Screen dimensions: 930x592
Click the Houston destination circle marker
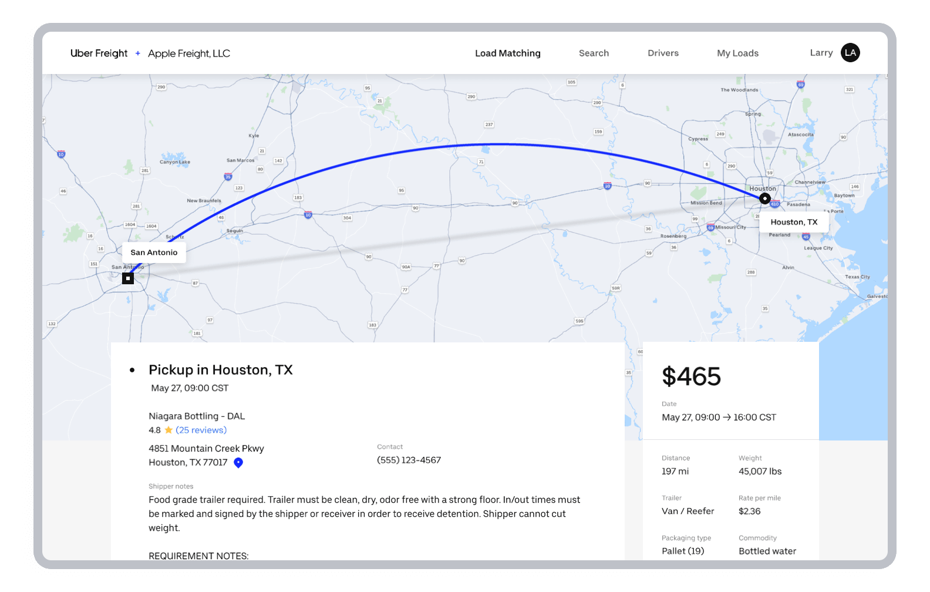764,199
